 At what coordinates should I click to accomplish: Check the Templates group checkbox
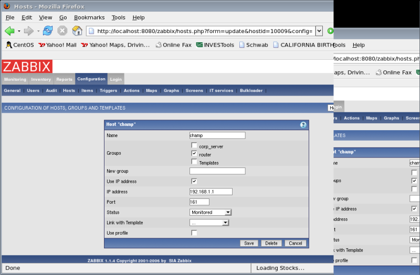tap(194, 162)
